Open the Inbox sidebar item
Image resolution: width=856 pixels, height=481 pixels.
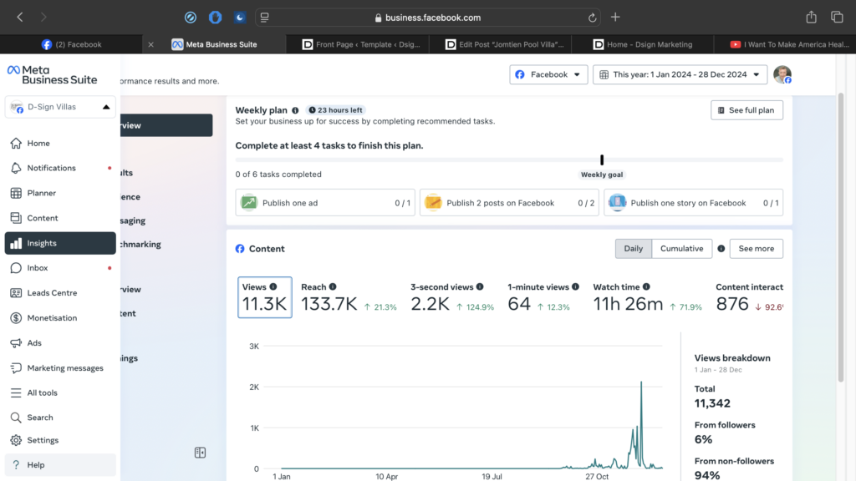coord(60,268)
